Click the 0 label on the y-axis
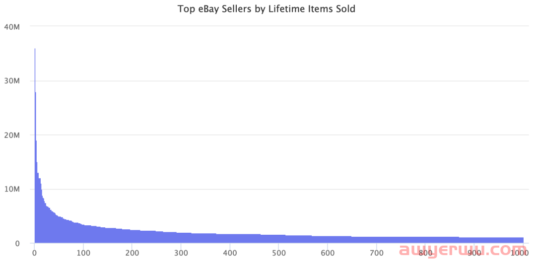Viewport: 536px width, 265px height. click(x=17, y=243)
